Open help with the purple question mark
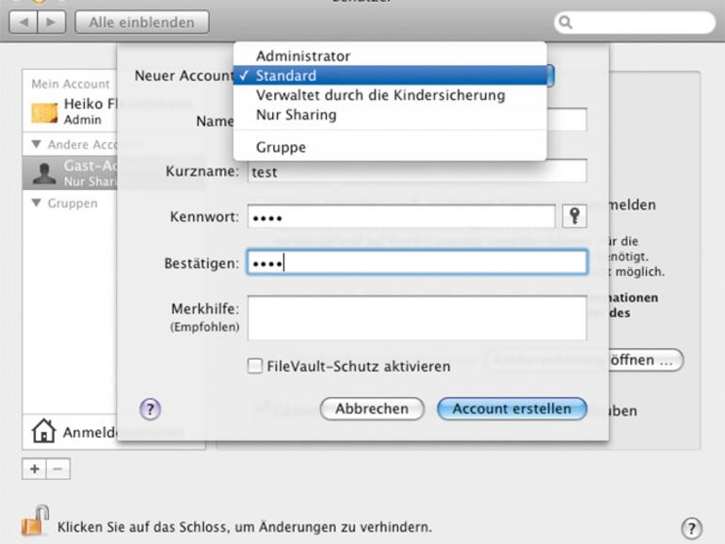This screenshot has width=725, height=544. click(x=151, y=409)
